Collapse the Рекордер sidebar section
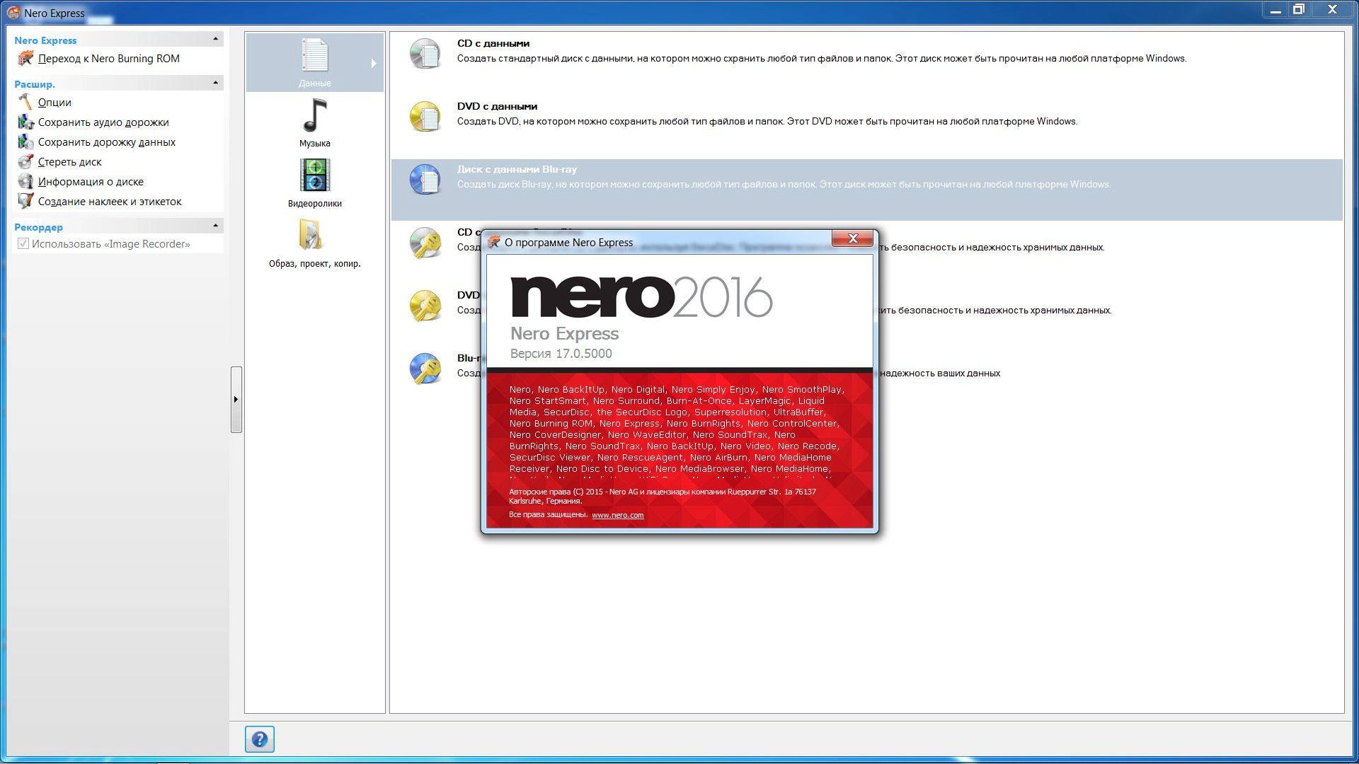Screen dimensions: 1359x764 (x=216, y=226)
